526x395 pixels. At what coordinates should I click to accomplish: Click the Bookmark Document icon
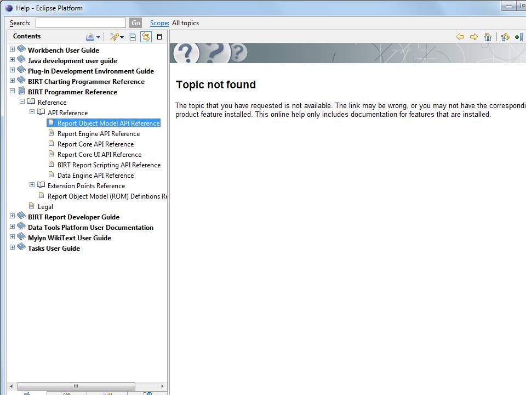pos(519,37)
